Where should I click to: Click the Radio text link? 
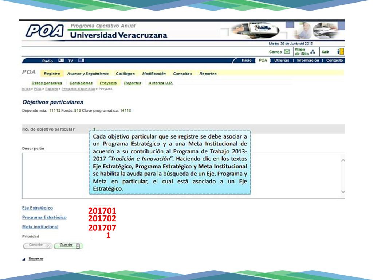point(47,61)
